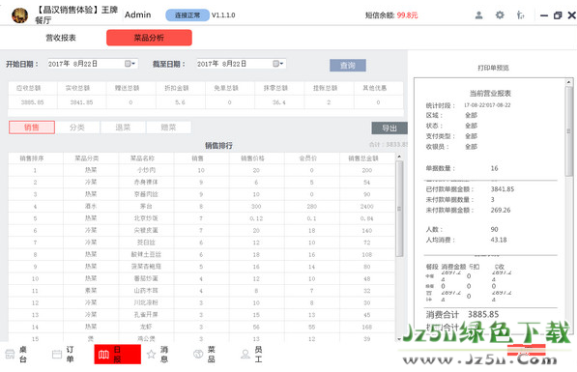Click the 查询 query button
Viewport: 577px width, 372px height.
coord(348,65)
